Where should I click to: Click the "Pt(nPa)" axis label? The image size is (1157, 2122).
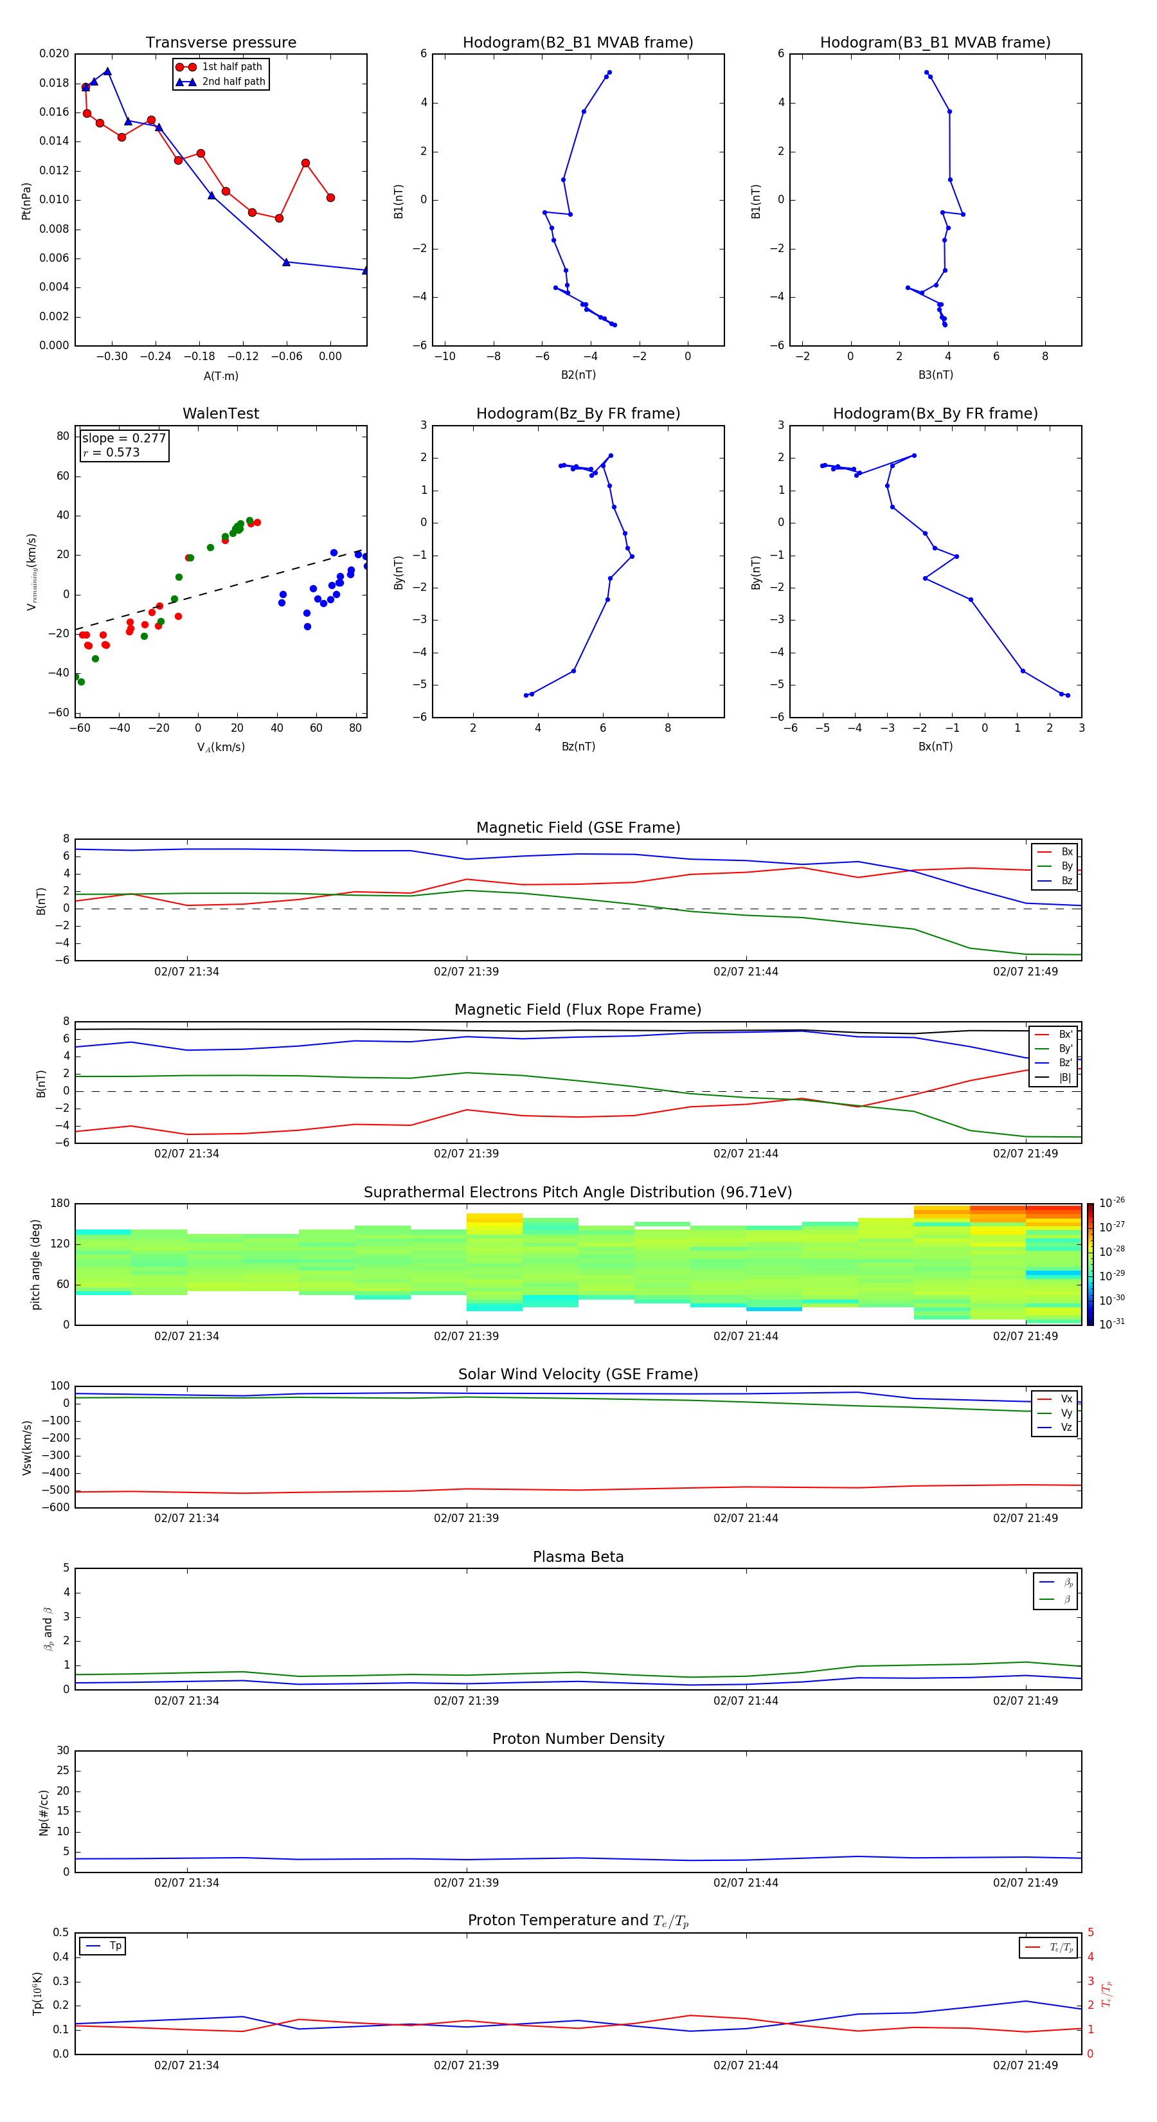pyautogui.click(x=26, y=201)
